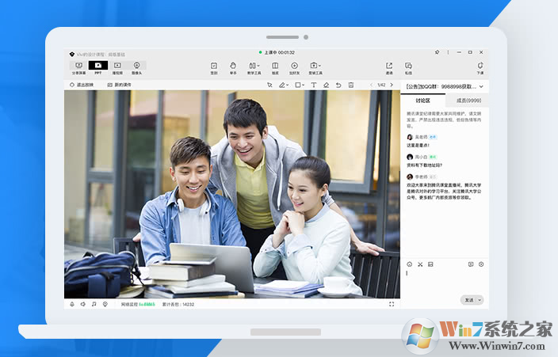Open dropdown arrow next to 发送 button

(480, 300)
